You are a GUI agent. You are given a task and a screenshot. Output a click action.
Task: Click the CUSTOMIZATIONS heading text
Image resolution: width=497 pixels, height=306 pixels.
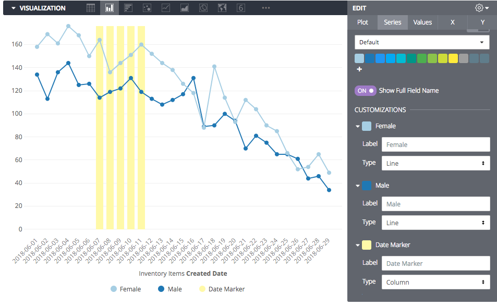click(x=380, y=110)
